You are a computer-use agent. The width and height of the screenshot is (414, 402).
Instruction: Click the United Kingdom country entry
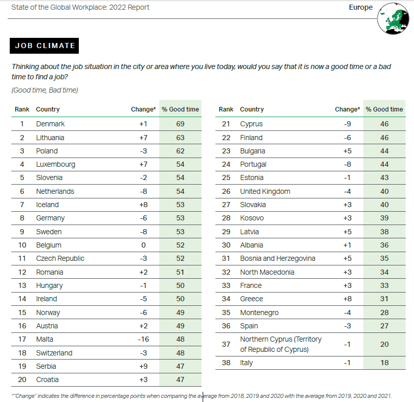265,191
